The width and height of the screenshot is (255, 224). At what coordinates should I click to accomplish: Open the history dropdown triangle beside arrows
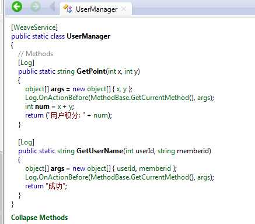click(x=52, y=6)
